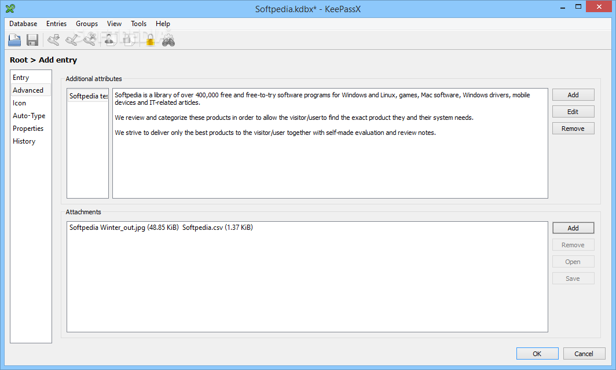Viewport: 616px width, 370px height.
Task: Open the Auto-Type section
Action: [31, 115]
